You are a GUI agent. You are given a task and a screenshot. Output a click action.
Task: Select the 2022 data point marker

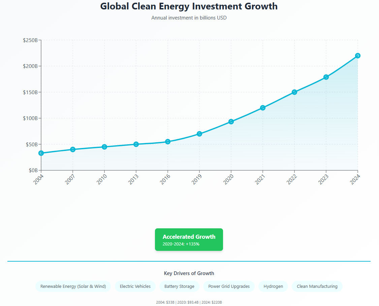coord(294,92)
